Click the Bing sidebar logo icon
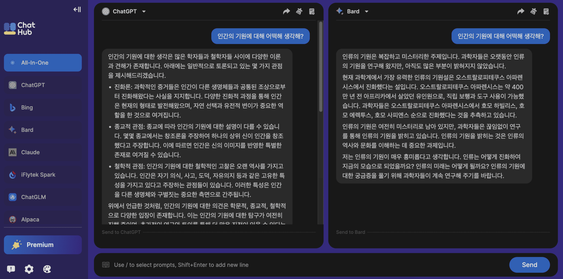The height and width of the screenshot is (279, 563). click(x=13, y=107)
